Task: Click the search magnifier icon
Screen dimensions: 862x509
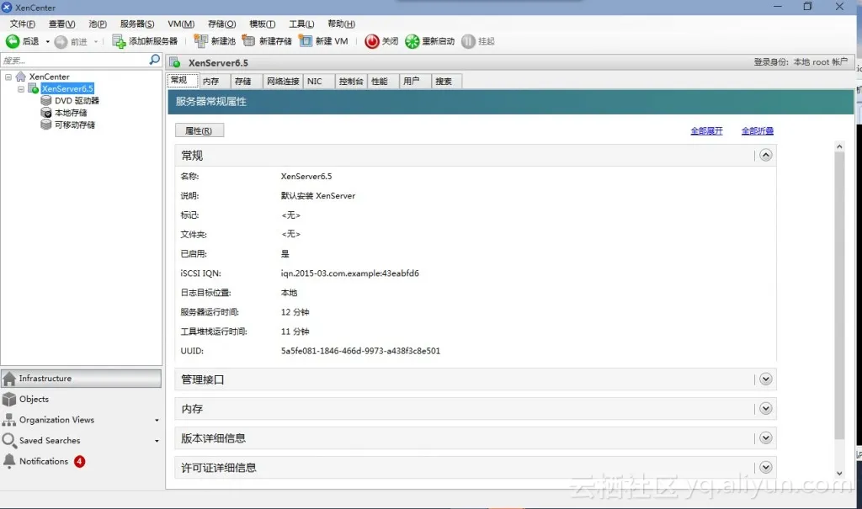Action: pyautogui.click(x=155, y=60)
